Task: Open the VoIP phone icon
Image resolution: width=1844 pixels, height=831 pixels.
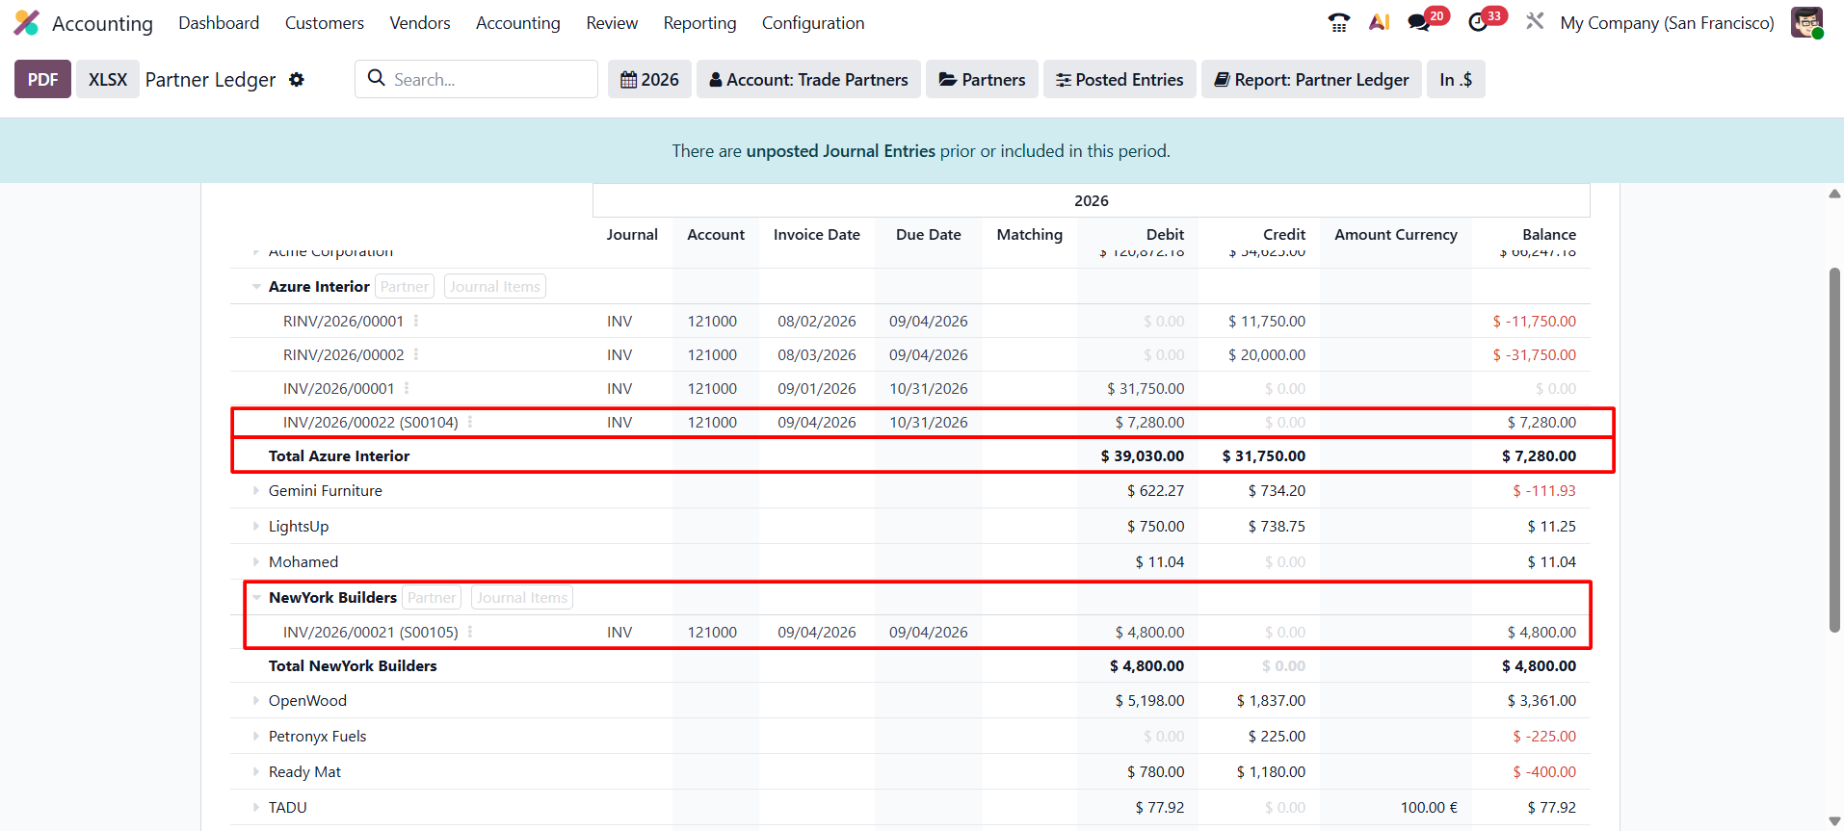Action: (x=1338, y=22)
